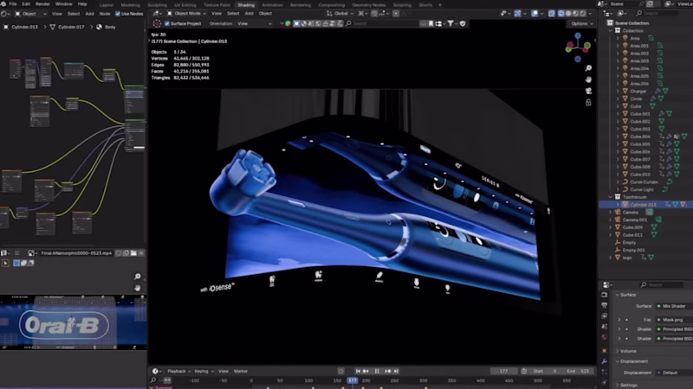Open the Displacement Default selector

[x=674, y=373]
